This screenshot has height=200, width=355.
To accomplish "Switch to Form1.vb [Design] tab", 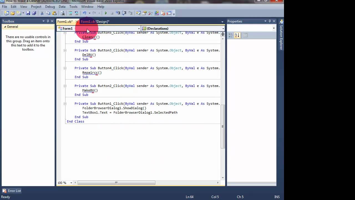I will coord(95,21).
